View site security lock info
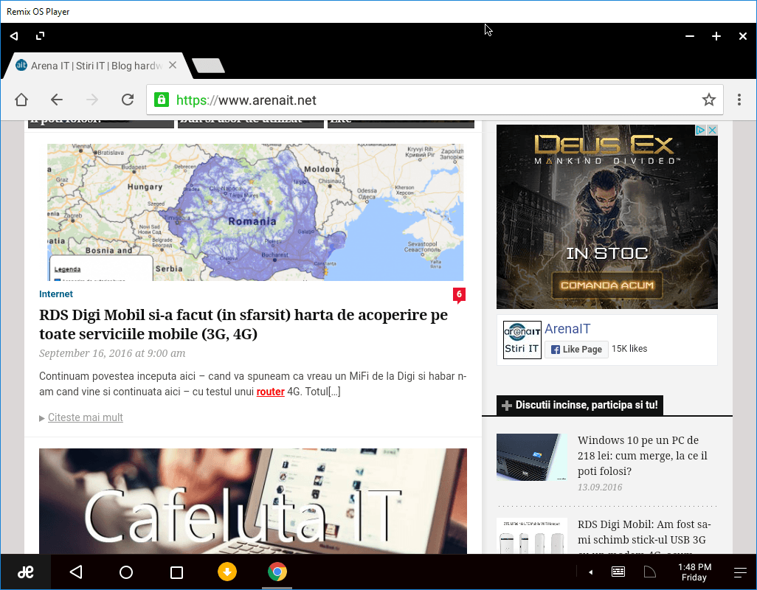The height and width of the screenshot is (590, 757). pos(162,100)
